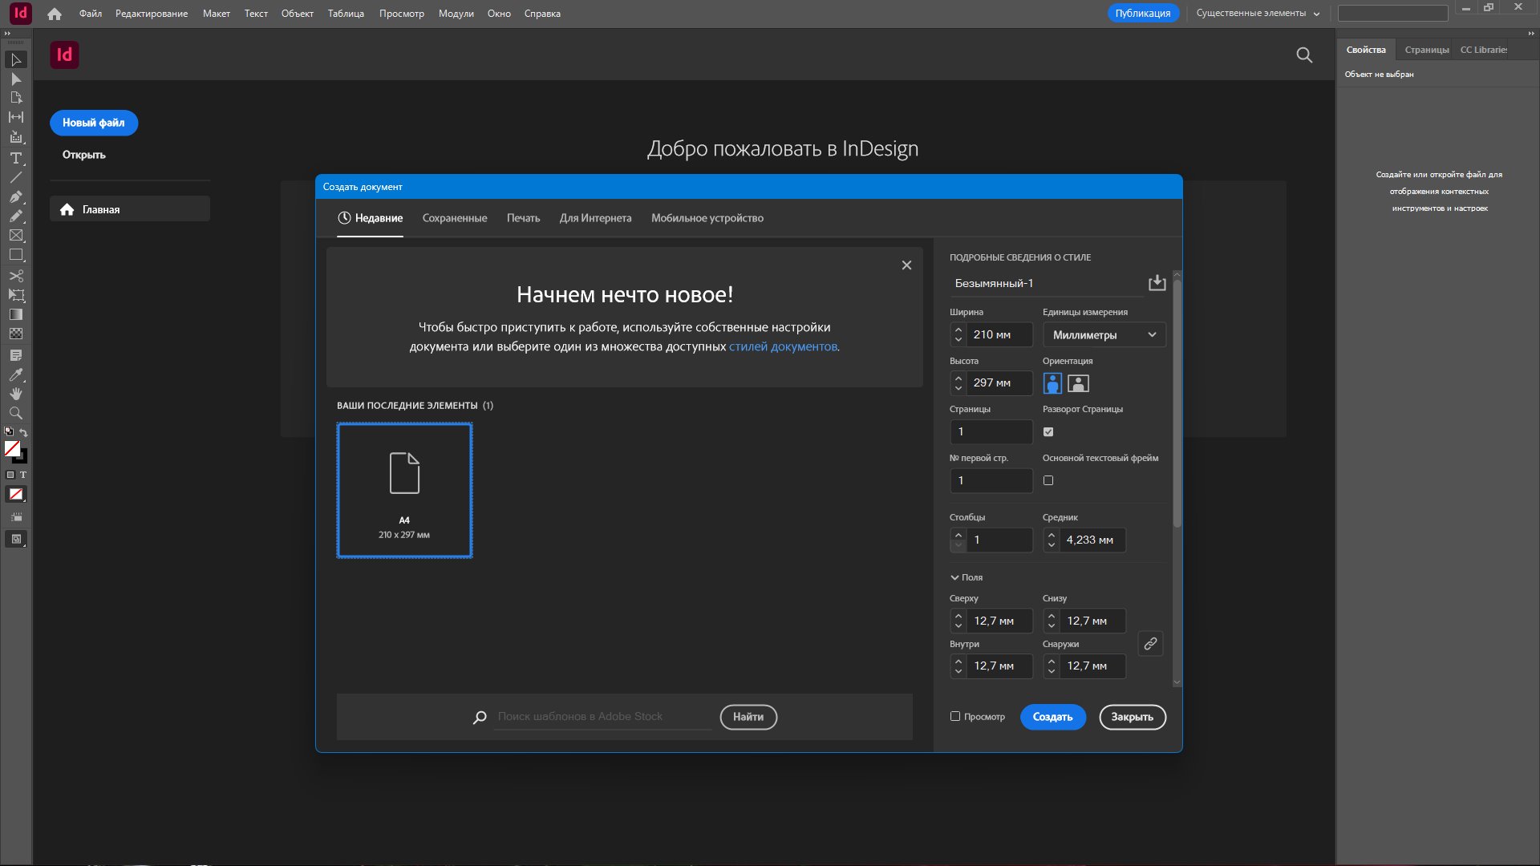The width and height of the screenshot is (1540, 866).
Task: Switch to the Мобильное устройство tab
Action: pyautogui.click(x=707, y=218)
